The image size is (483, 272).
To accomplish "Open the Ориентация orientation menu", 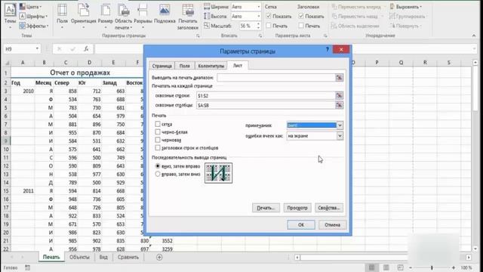I will click(x=84, y=16).
